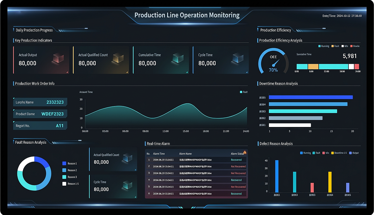Screen dimensions: 374x215
Task: Toggle the Fault legend above the area chart
Action: click(x=243, y=92)
